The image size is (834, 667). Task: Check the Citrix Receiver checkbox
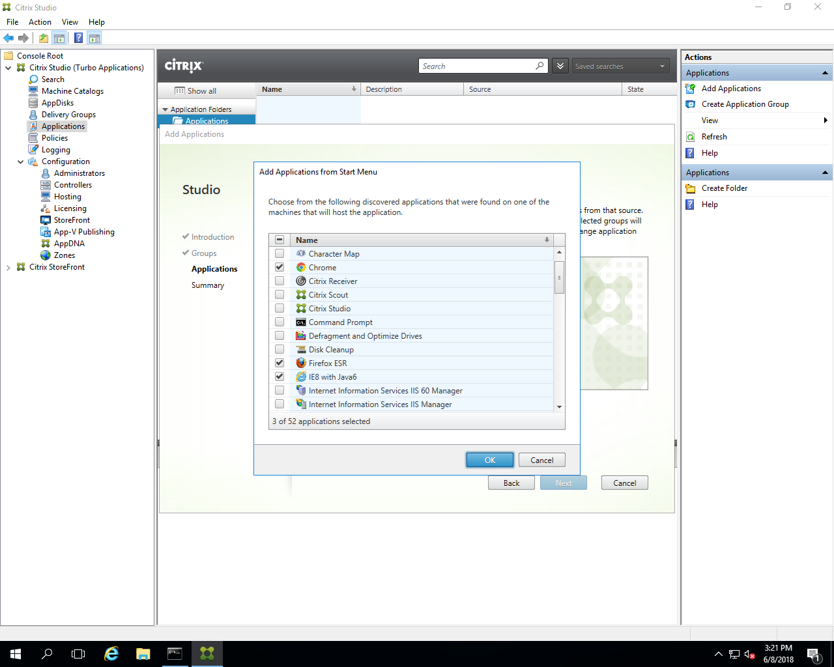pyautogui.click(x=279, y=281)
